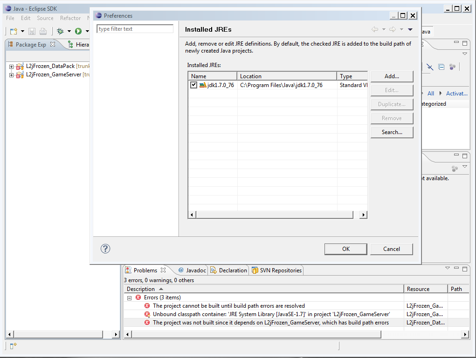Click the collapse all icon in right panel
476x358 pixels.
[x=442, y=67]
